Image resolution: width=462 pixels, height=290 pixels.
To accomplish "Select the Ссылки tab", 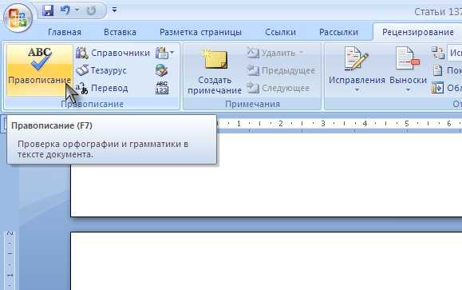I will [280, 32].
